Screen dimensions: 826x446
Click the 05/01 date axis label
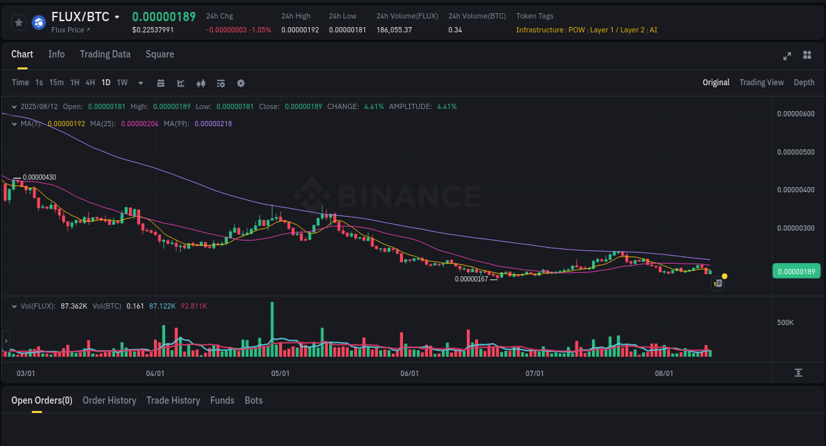[280, 373]
